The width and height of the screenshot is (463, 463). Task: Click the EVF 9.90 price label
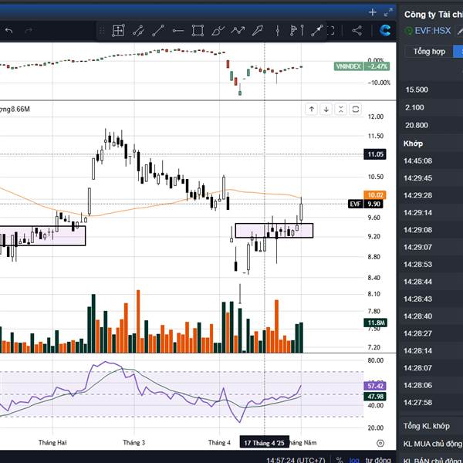(366, 204)
